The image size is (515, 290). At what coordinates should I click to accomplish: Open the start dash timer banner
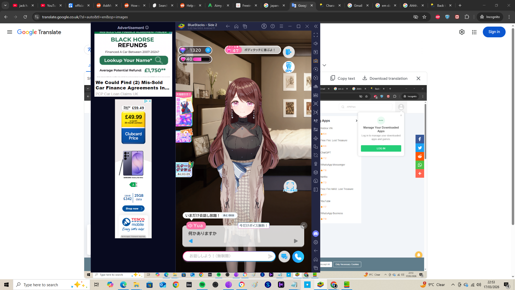pyautogui.click(x=184, y=169)
